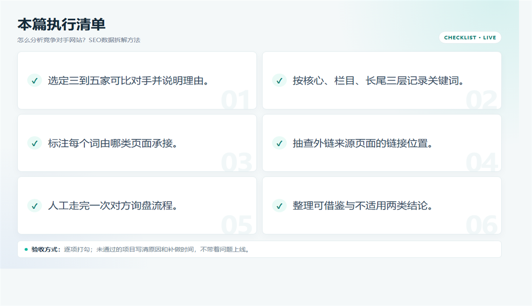Click checkmark icon beside 按核心、栏目、长尾三层

(x=279, y=80)
